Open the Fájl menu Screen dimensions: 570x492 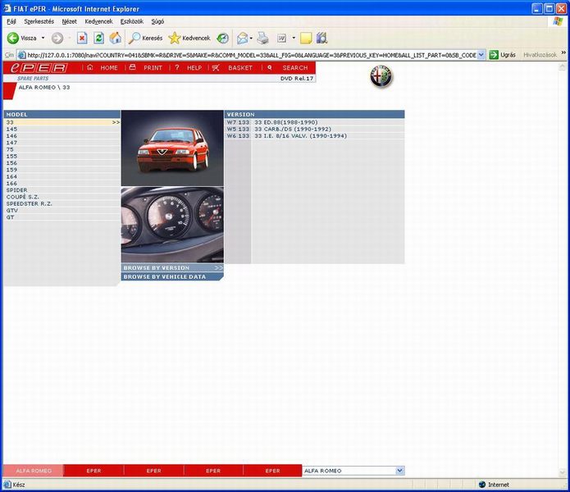coord(11,21)
